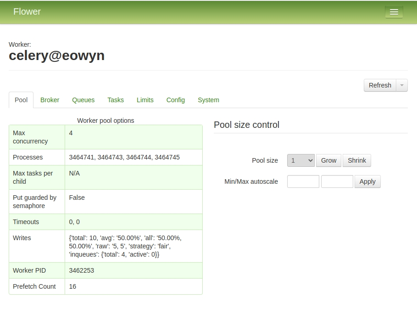Click the Flower brand logo link
The image size is (417, 313).
click(27, 12)
